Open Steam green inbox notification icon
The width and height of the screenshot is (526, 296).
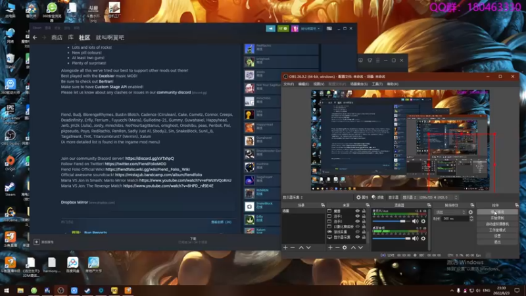283,28
